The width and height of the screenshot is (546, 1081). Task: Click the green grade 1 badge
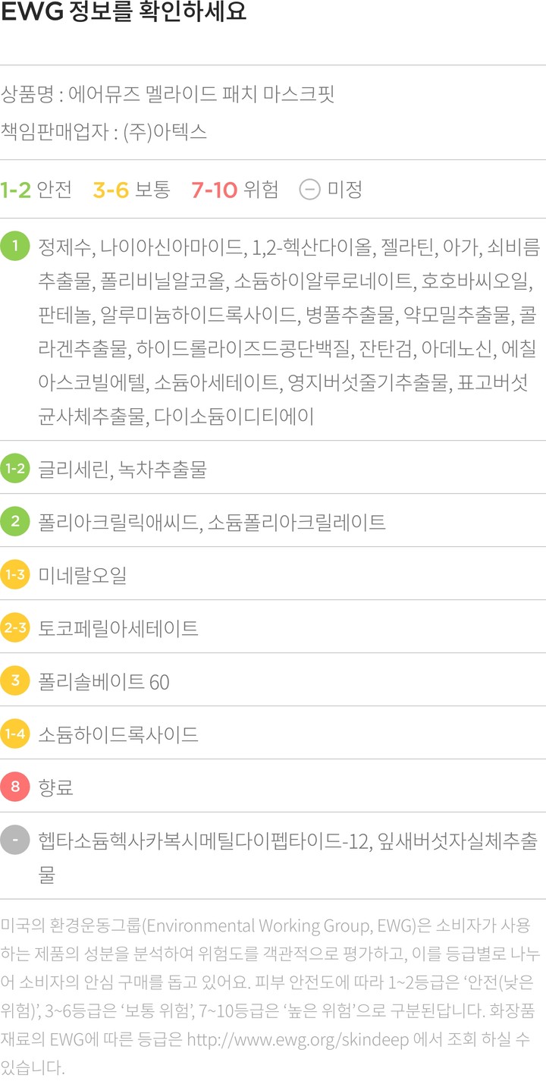tap(14, 247)
